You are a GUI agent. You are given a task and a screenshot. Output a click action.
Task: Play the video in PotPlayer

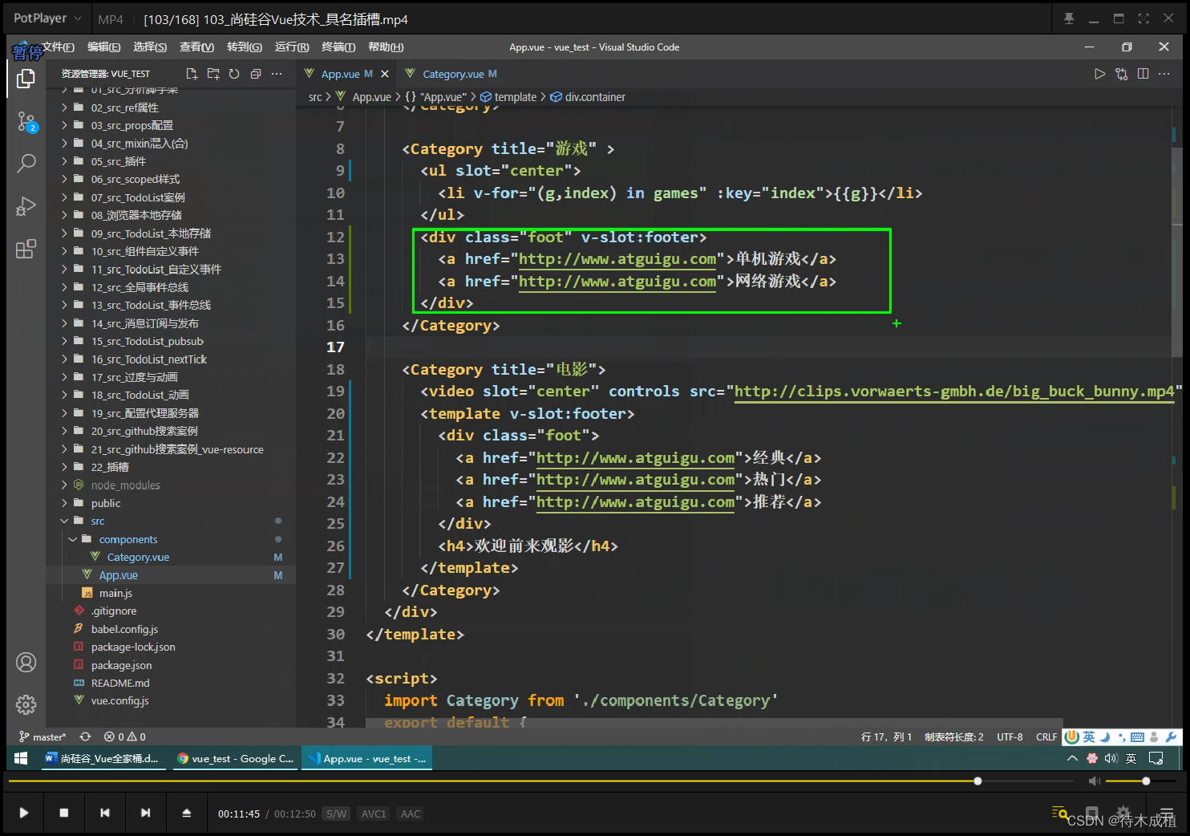24,813
